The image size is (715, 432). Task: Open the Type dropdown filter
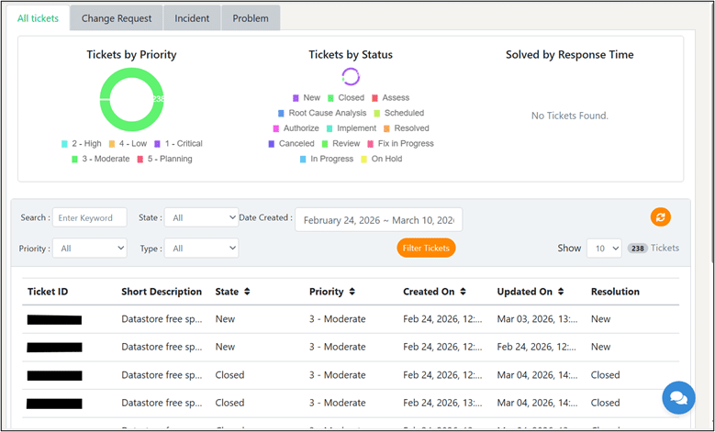point(201,249)
